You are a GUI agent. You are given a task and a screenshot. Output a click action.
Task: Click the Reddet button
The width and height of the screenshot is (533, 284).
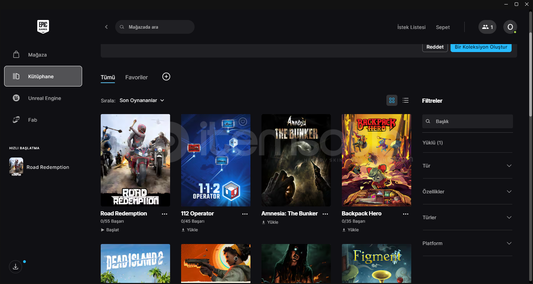tap(435, 47)
